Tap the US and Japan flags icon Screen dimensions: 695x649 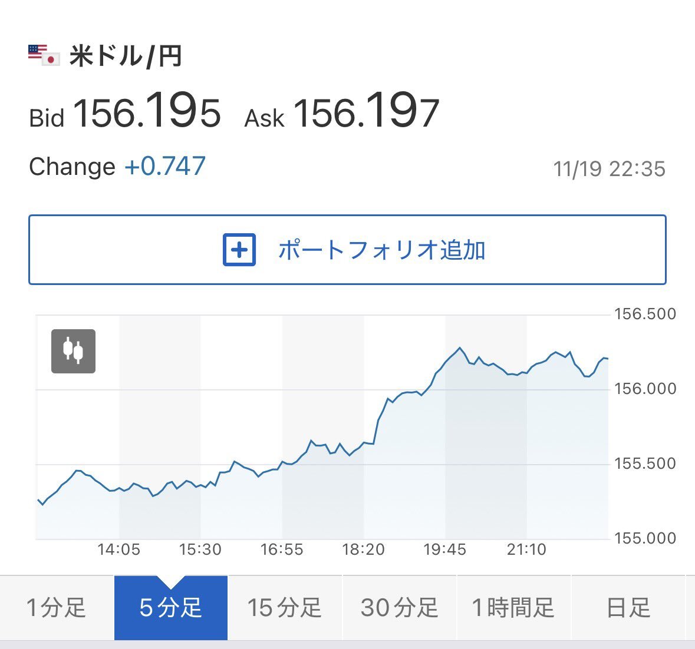(44, 55)
